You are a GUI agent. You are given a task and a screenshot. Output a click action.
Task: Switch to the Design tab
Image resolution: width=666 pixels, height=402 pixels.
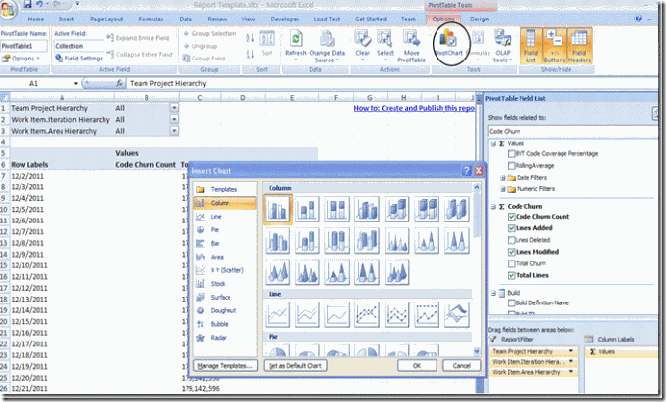tap(479, 20)
